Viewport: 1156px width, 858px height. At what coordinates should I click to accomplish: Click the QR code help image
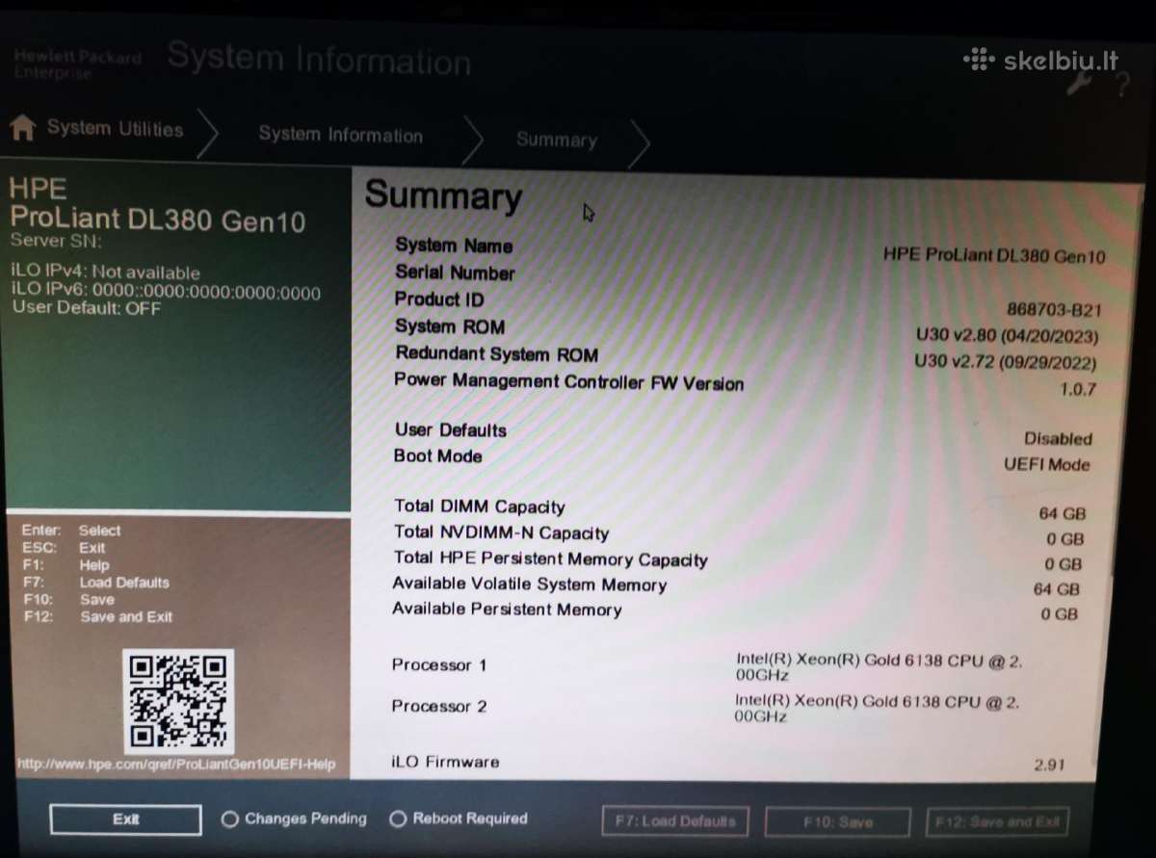pos(178,702)
